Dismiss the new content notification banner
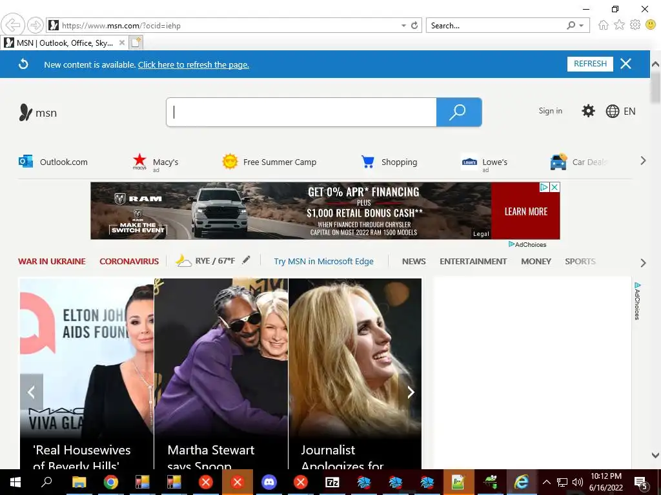The height and width of the screenshot is (495, 661). [x=625, y=64]
